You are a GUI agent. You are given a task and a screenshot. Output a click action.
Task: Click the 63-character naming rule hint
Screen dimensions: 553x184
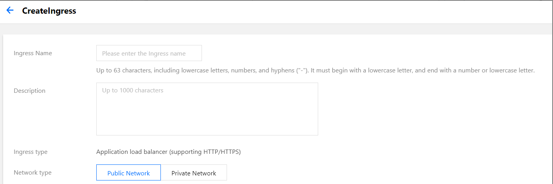tap(315, 71)
